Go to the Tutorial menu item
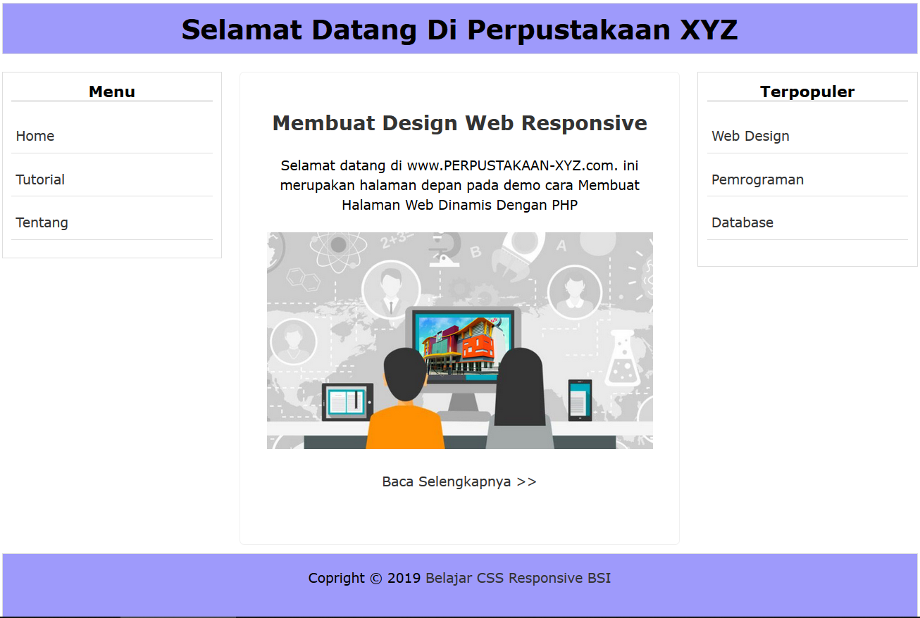The image size is (920, 618). coord(40,179)
